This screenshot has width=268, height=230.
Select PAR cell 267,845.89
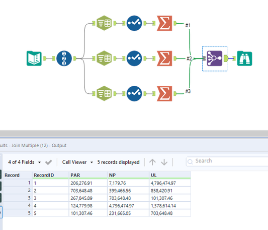[x=88, y=198]
